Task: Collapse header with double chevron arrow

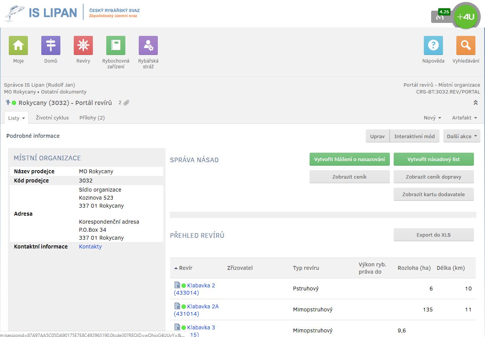Action: [475, 103]
